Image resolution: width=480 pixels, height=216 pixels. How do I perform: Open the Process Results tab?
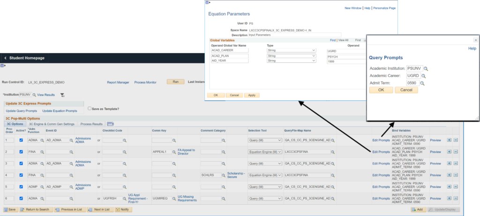click(x=91, y=124)
